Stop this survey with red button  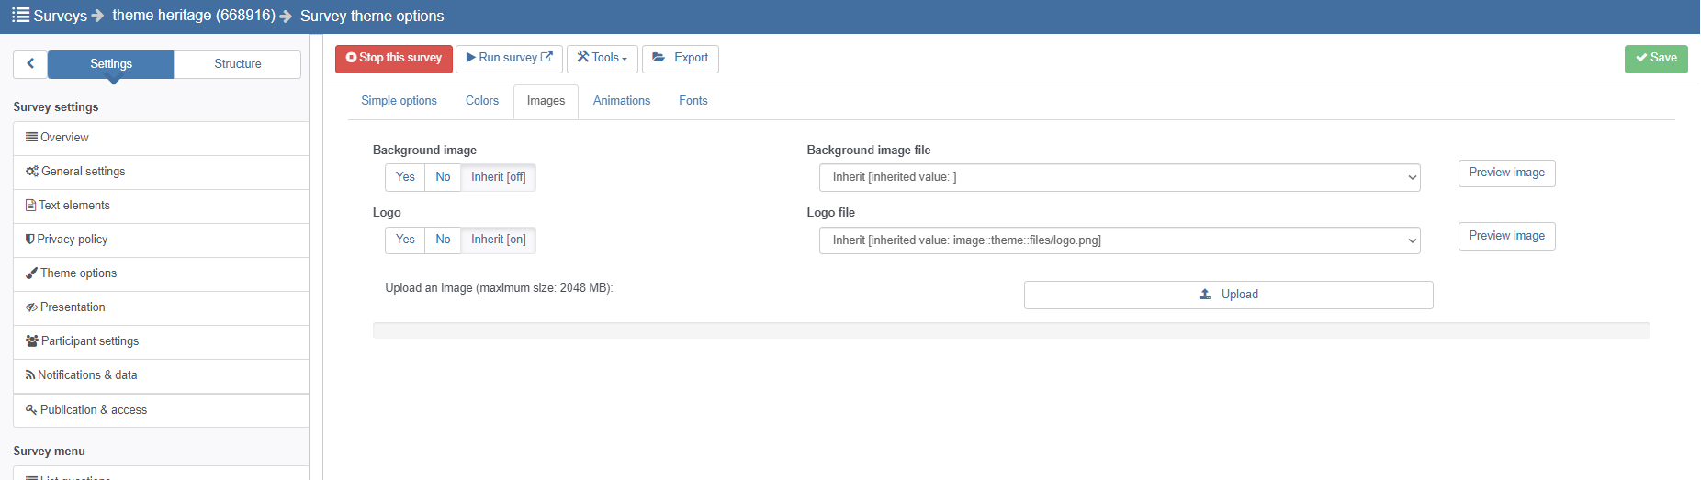point(393,58)
